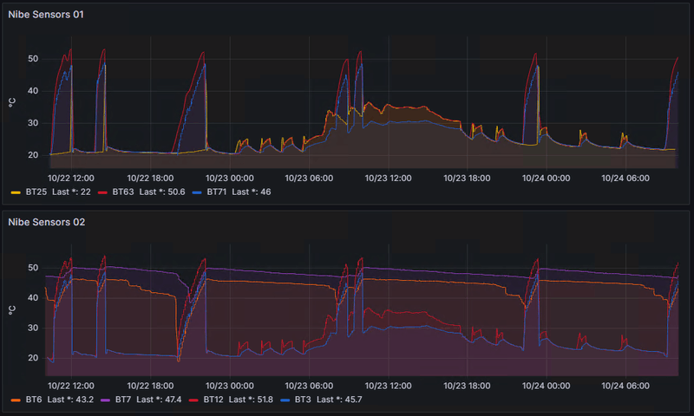This screenshot has height=416, width=694.
Task: Click the yellow BT25 legend color swatch
Action: coord(16,192)
